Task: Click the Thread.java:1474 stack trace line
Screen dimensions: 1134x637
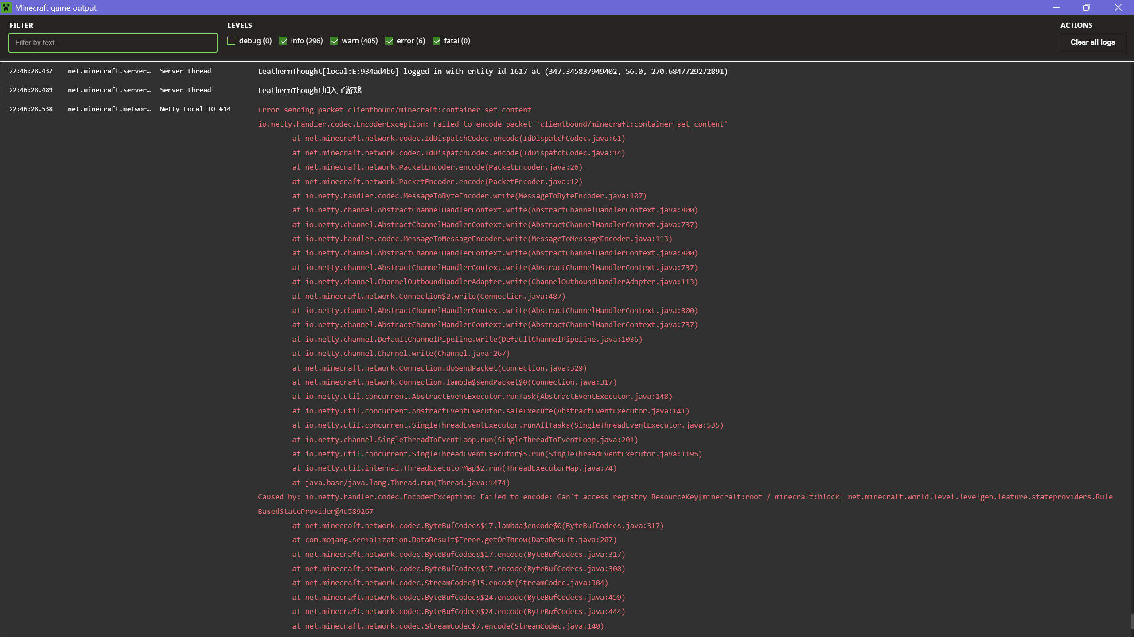Action: click(x=401, y=483)
